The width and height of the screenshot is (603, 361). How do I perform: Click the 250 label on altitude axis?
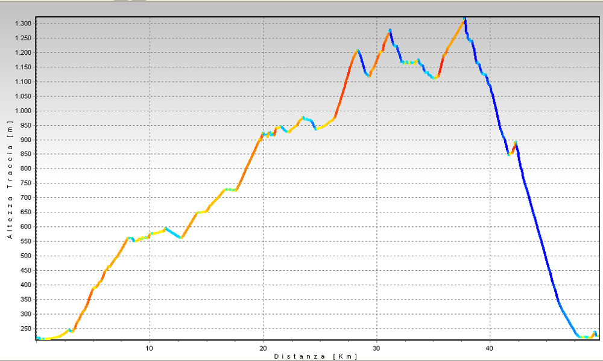click(25, 329)
